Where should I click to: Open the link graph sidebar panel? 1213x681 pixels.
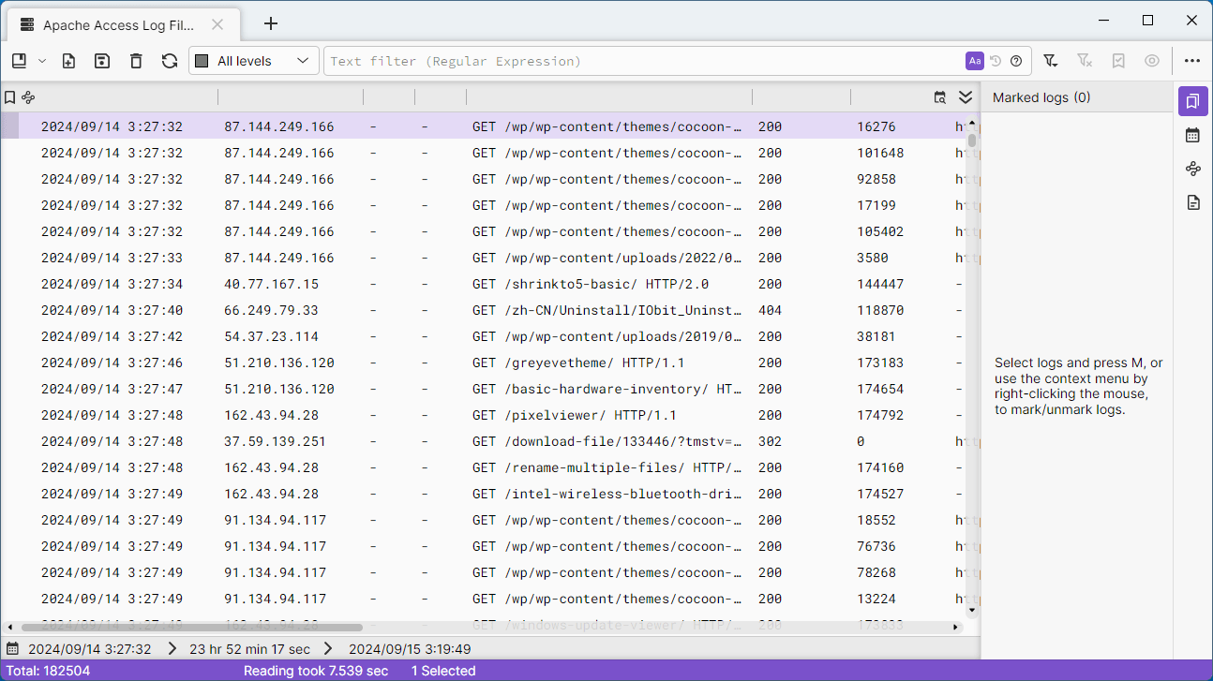click(1192, 169)
